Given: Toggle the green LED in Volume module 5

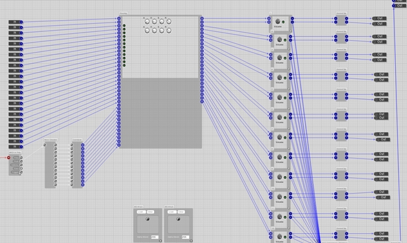Looking at the screenshot, I should (x=285, y=98).
